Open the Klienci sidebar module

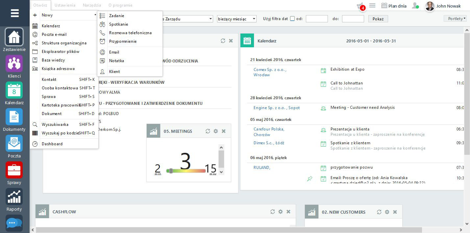[x=14, y=64]
